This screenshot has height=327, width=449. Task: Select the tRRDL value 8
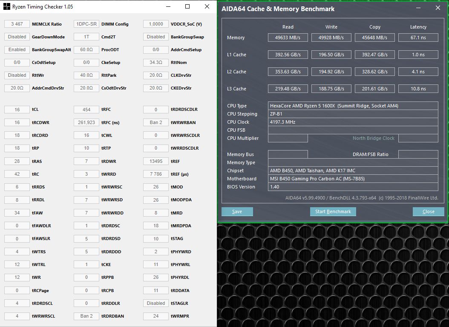coord(17,200)
